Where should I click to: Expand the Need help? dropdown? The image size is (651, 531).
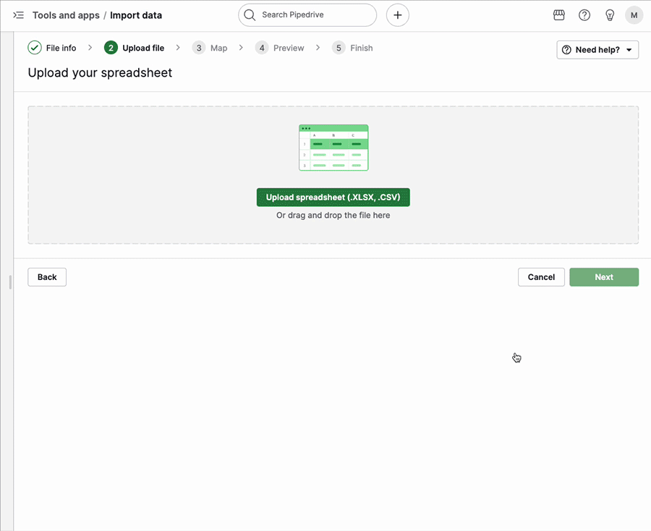[597, 50]
